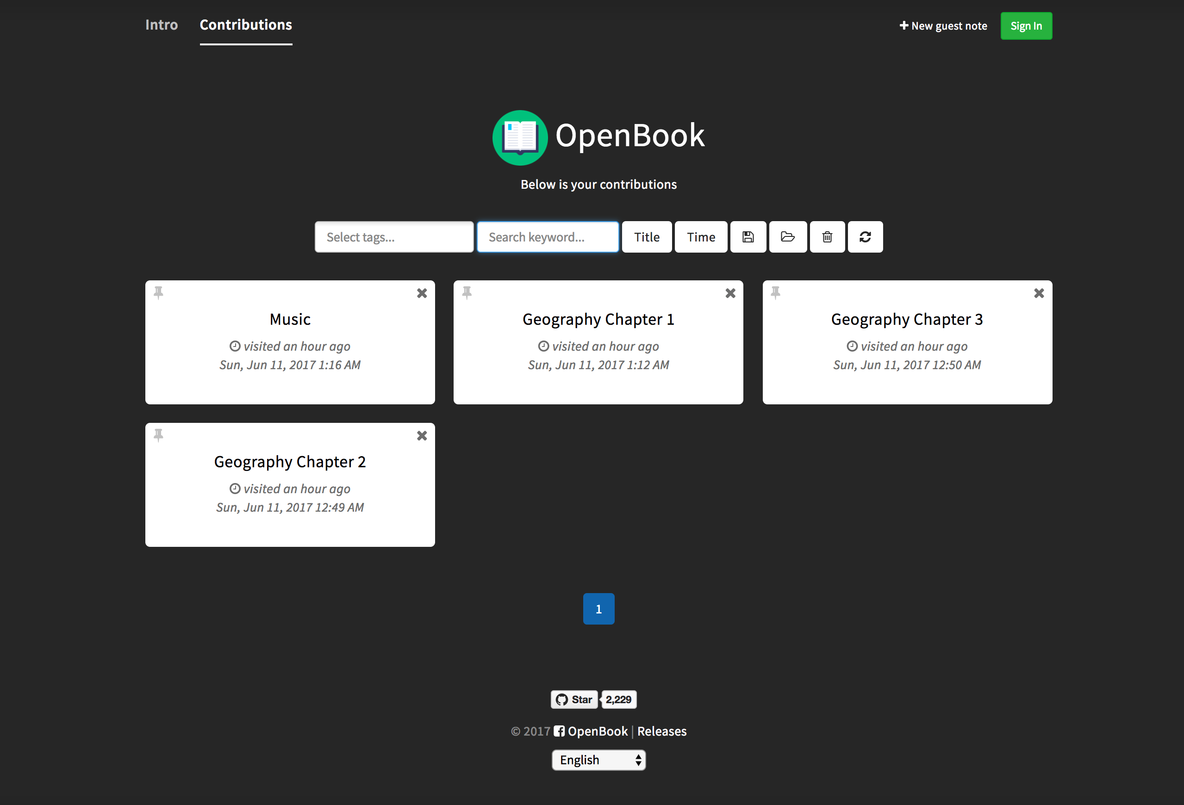This screenshot has width=1184, height=805.
Task: Sort notes by Title
Action: pos(647,237)
